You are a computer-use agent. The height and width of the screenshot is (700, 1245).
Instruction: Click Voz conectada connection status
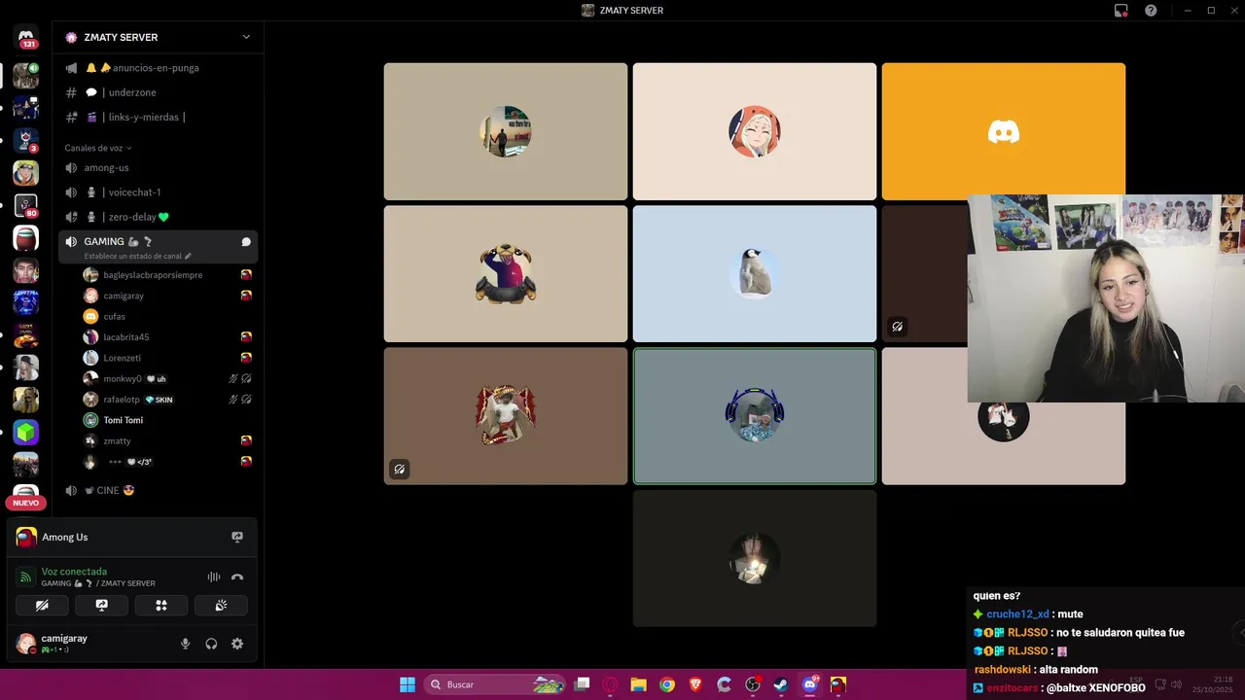74,572
